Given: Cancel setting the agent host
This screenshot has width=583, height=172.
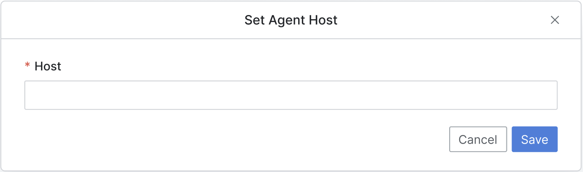Looking at the screenshot, I should tap(478, 139).
